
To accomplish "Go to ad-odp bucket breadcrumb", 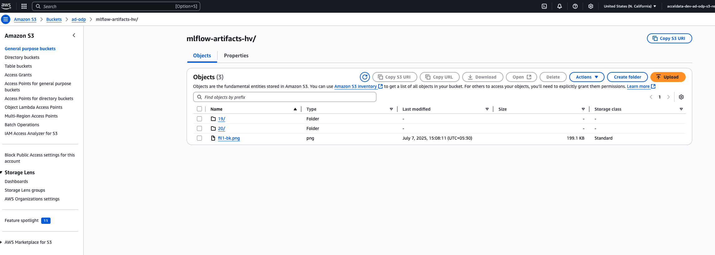I will (79, 19).
